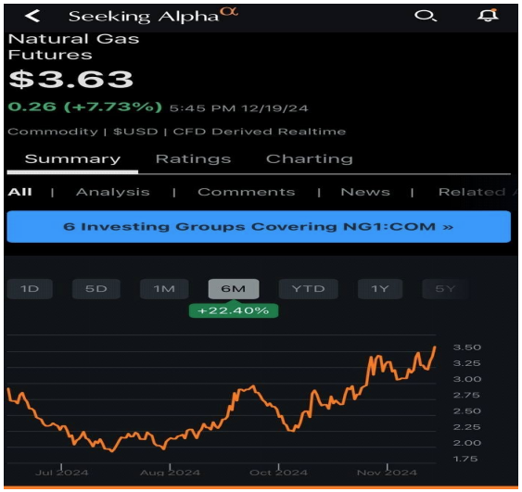This screenshot has width=522, height=492.
Task: Set chart range to 1D
Action: (x=30, y=289)
